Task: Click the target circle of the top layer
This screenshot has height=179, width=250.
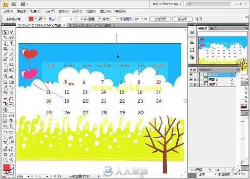Action: [231, 74]
